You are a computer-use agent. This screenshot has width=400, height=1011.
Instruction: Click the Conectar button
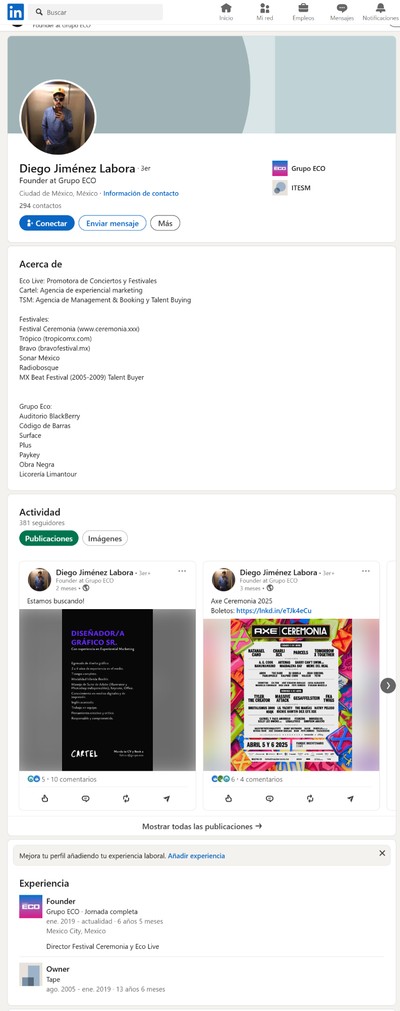(x=47, y=223)
